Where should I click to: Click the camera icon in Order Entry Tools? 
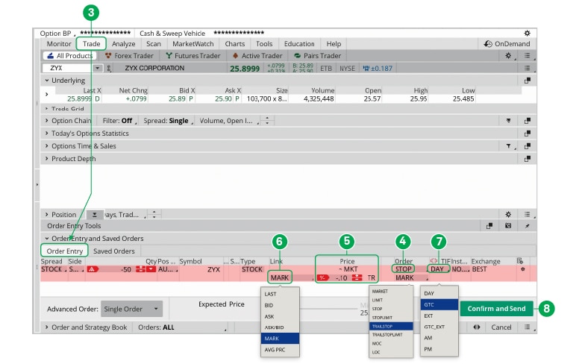[x=508, y=225]
